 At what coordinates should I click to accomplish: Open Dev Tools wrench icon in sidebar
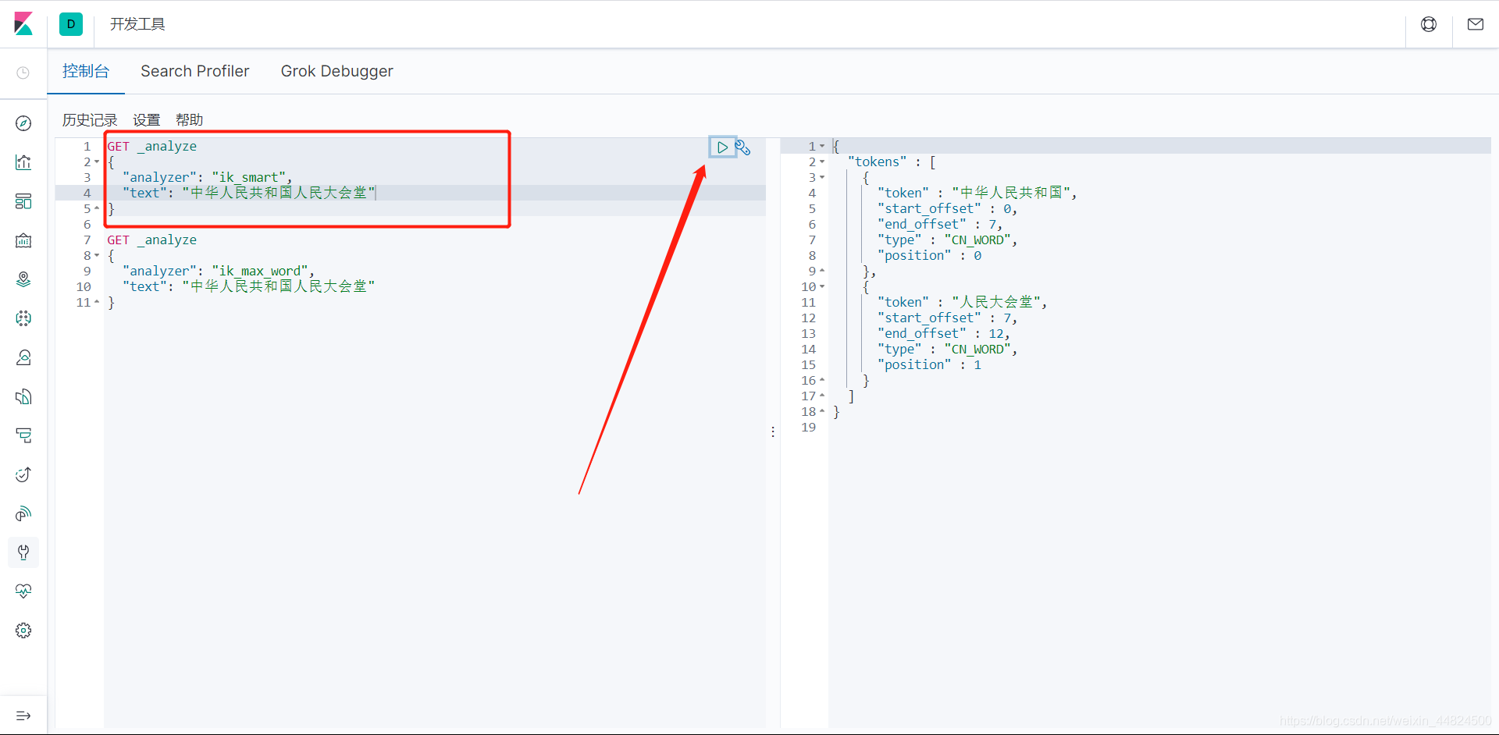coord(23,552)
